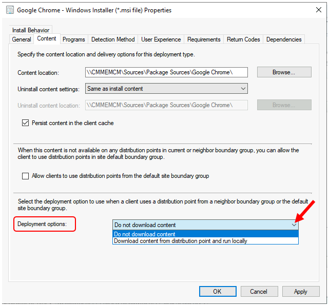Screen dimensions: 329x306
Task: View the Return Codes tab
Action: pyautogui.click(x=243, y=39)
